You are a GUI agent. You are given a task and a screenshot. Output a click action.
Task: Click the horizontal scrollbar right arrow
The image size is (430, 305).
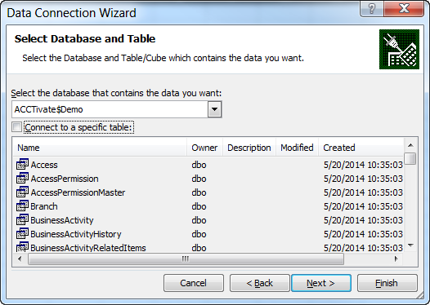(x=396, y=259)
